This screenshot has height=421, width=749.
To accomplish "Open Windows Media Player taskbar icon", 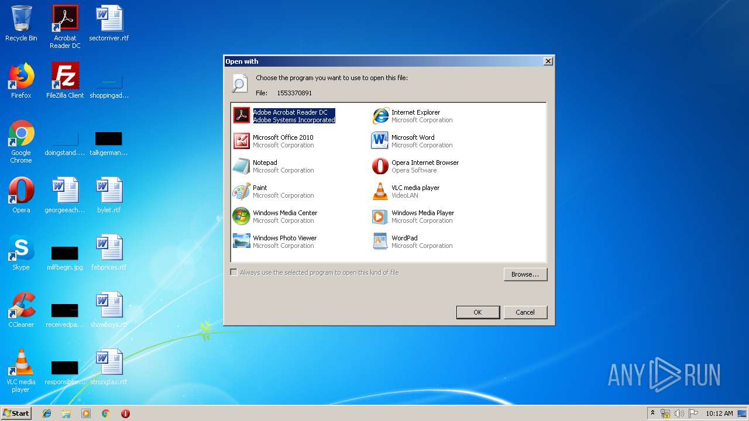I will pos(86,413).
